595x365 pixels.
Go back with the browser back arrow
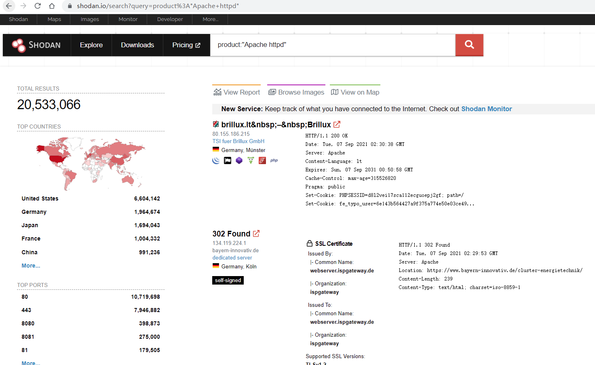tap(9, 6)
